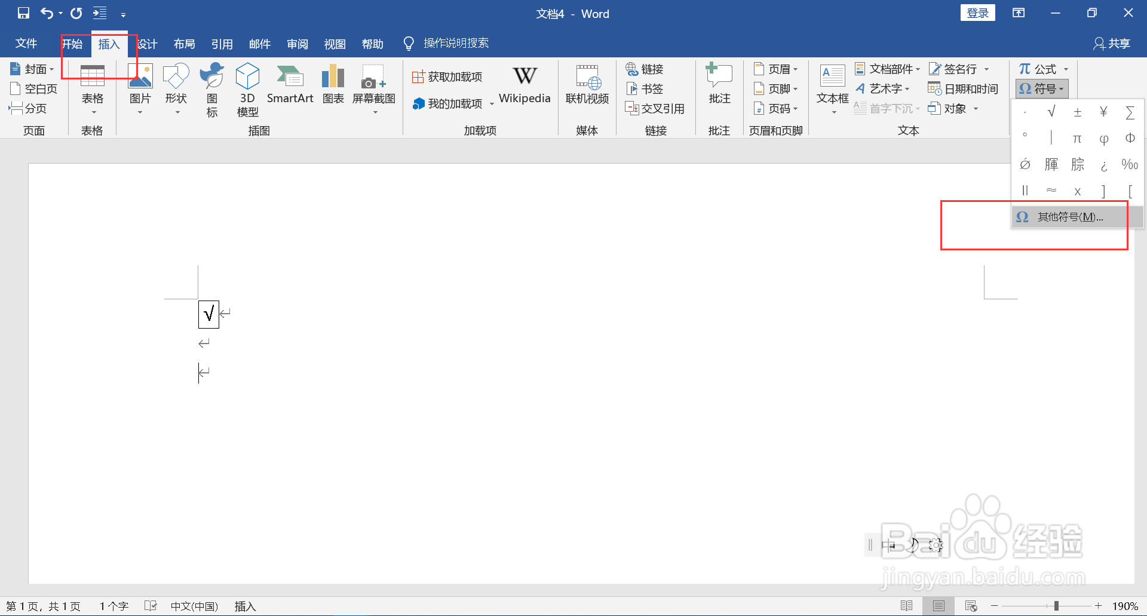This screenshot has width=1147, height=616.
Task: Open the 开始 (Home) ribbon tab
Action: coord(72,43)
